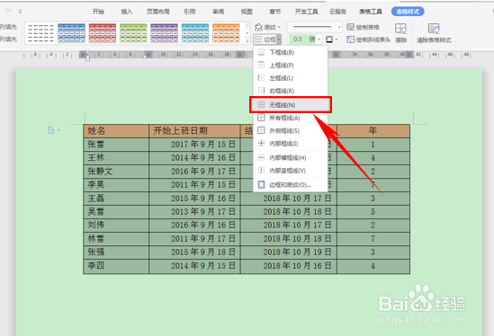Choose 外侧框线(S) outside borders option

pos(291,130)
